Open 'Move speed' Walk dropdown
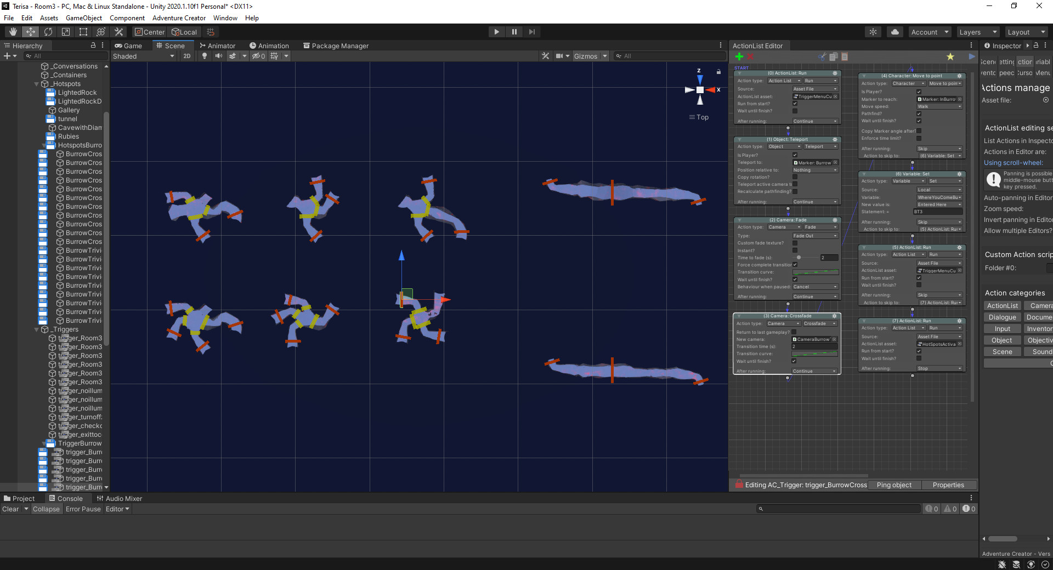This screenshot has height=570, width=1053. click(939, 106)
